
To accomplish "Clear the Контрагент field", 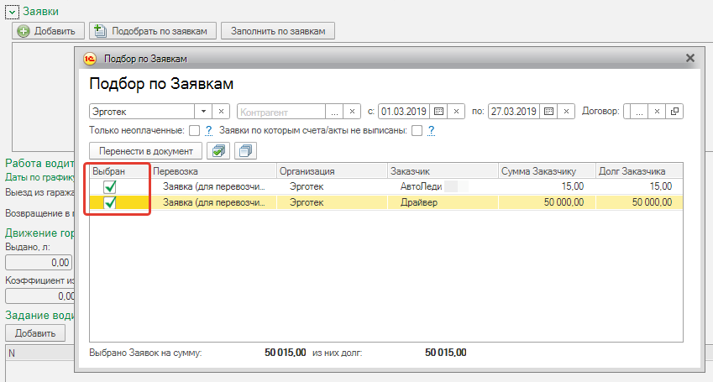I will (352, 112).
